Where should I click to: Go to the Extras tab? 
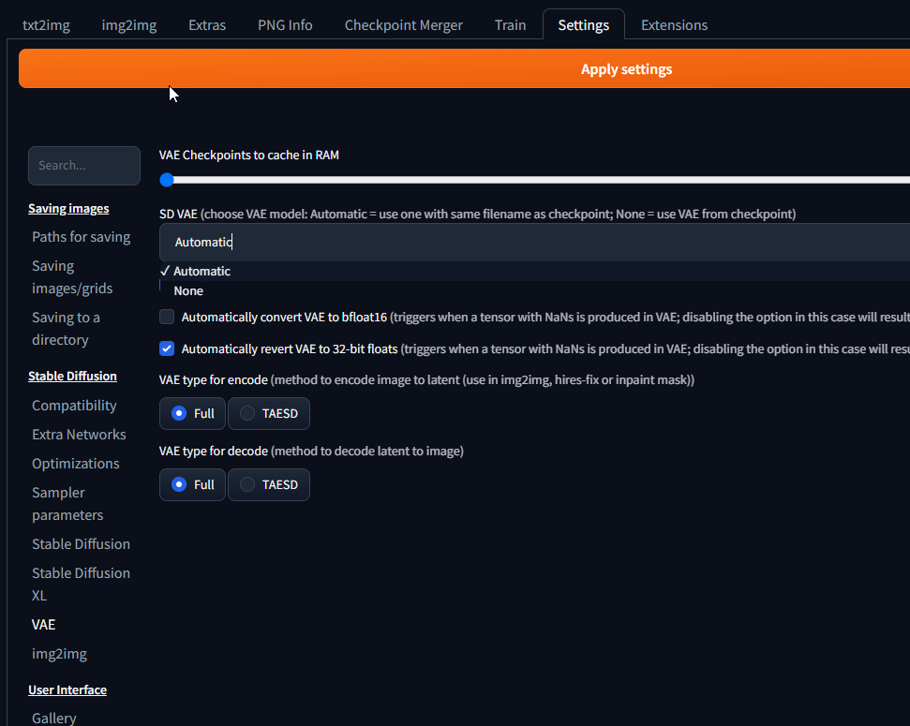click(207, 25)
